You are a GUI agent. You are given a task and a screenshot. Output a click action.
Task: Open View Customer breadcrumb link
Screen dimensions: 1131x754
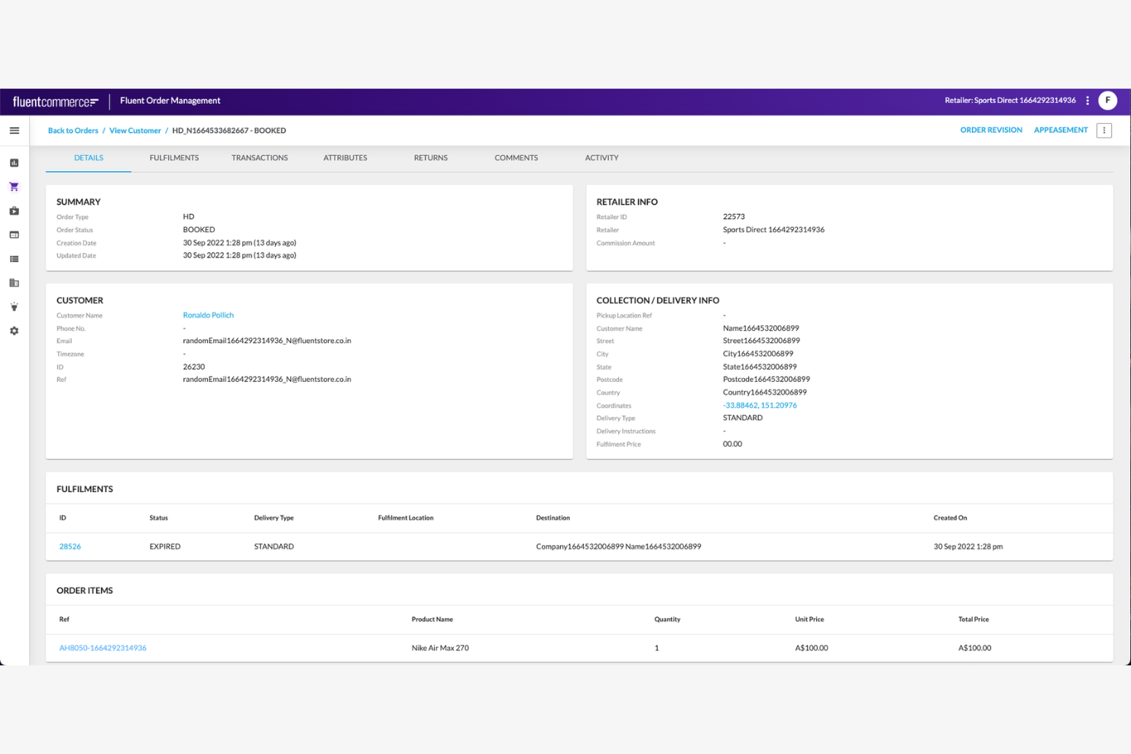pyautogui.click(x=135, y=131)
